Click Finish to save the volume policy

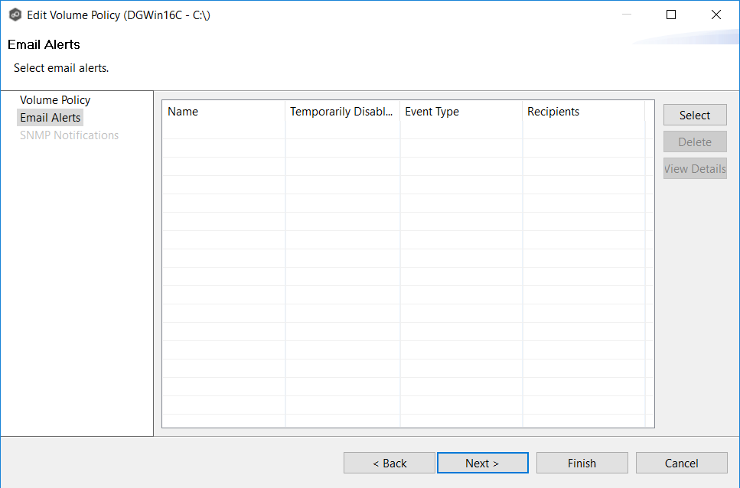click(x=582, y=463)
